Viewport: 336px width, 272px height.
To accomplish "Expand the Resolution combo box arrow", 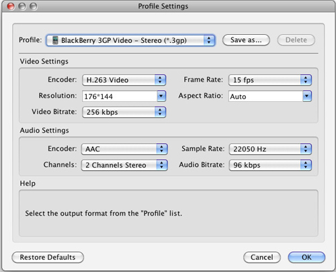I will click(x=161, y=96).
